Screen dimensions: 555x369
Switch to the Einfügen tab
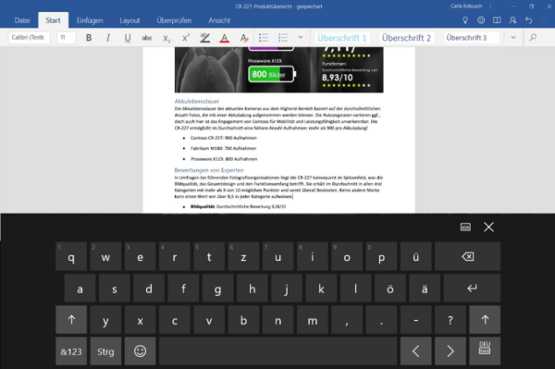coord(90,20)
